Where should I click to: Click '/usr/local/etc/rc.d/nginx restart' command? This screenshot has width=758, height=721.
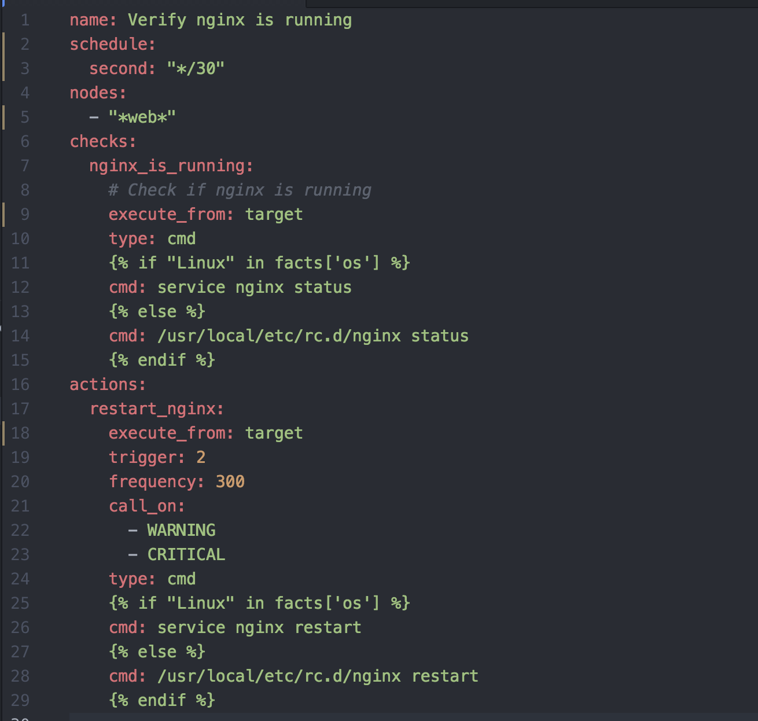[318, 676]
